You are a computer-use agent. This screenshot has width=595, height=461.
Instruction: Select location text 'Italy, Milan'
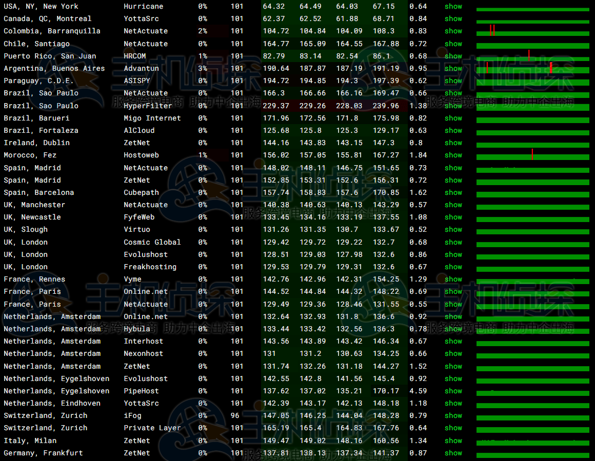pos(30,440)
